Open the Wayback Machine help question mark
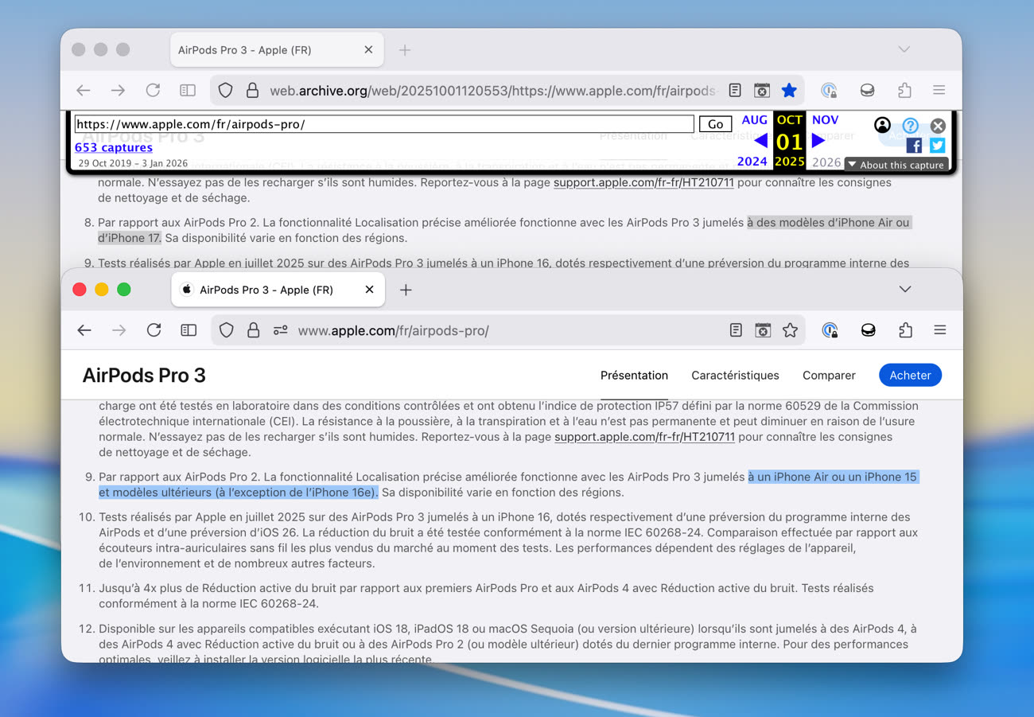Image resolution: width=1034 pixels, height=717 pixels. coord(910,126)
